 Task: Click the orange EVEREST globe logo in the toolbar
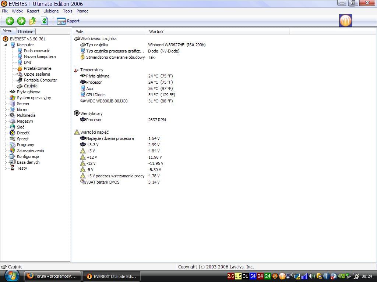[345, 21]
